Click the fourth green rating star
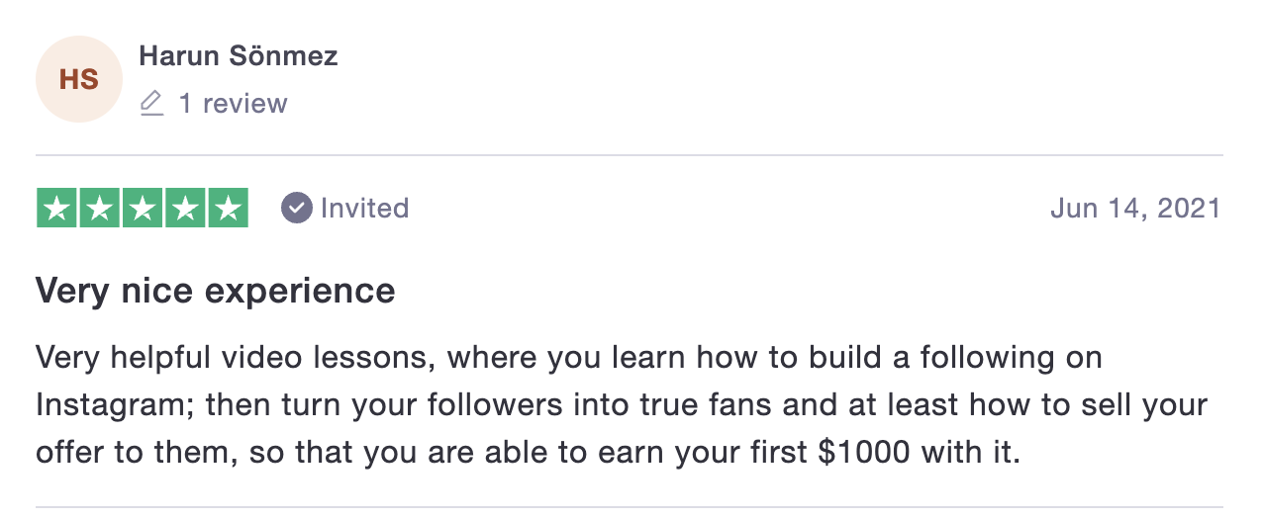Screen dimensions: 1263x520 click(185, 208)
